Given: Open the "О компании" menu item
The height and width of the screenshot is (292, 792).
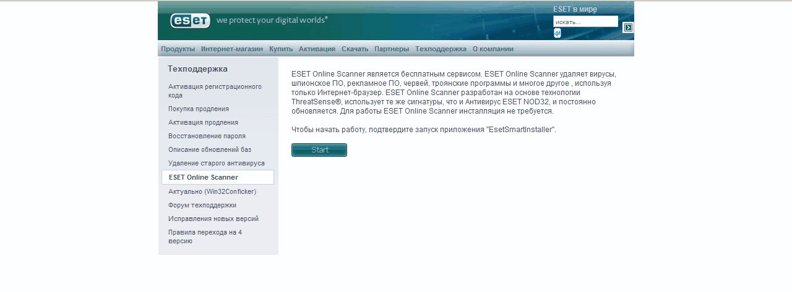Looking at the screenshot, I should pos(493,49).
